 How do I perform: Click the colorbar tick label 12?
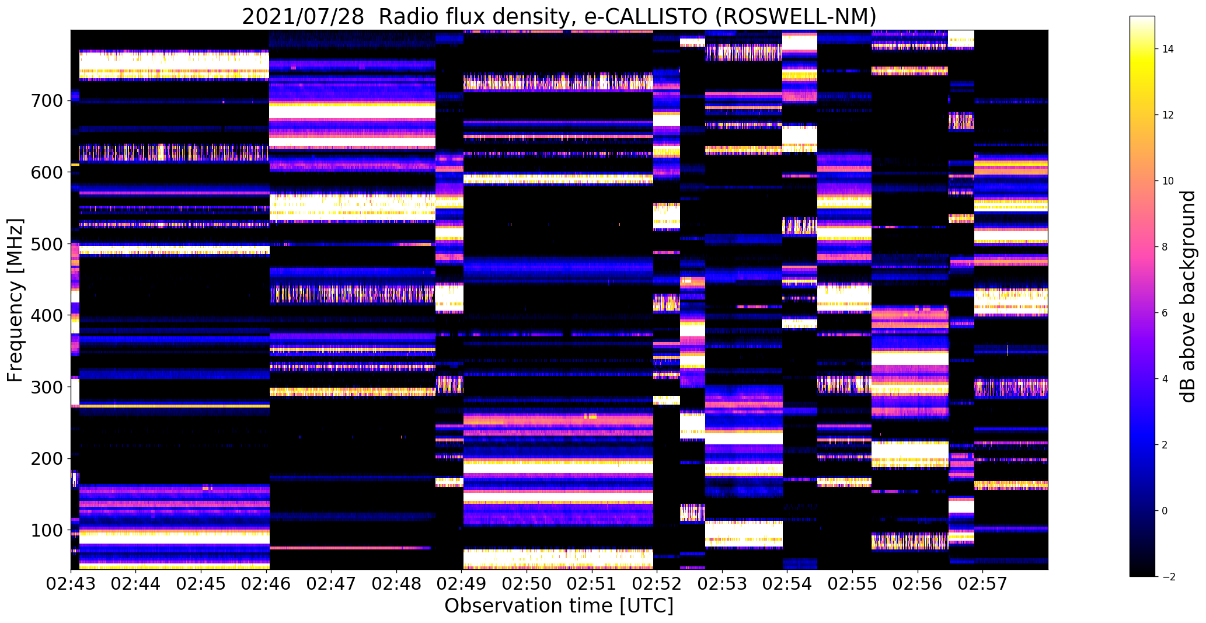(1168, 115)
